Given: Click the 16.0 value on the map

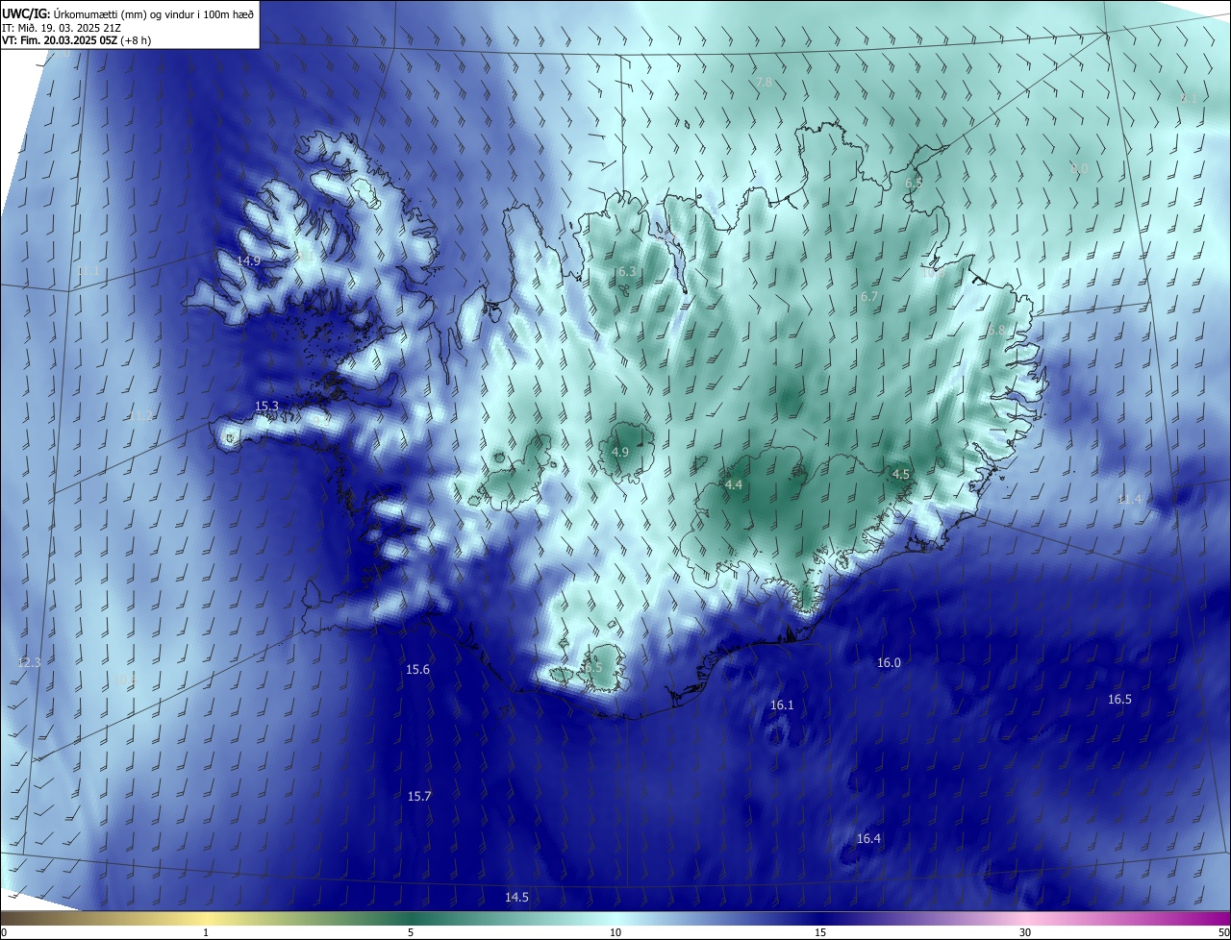Looking at the screenshot, I should (889, 663).
